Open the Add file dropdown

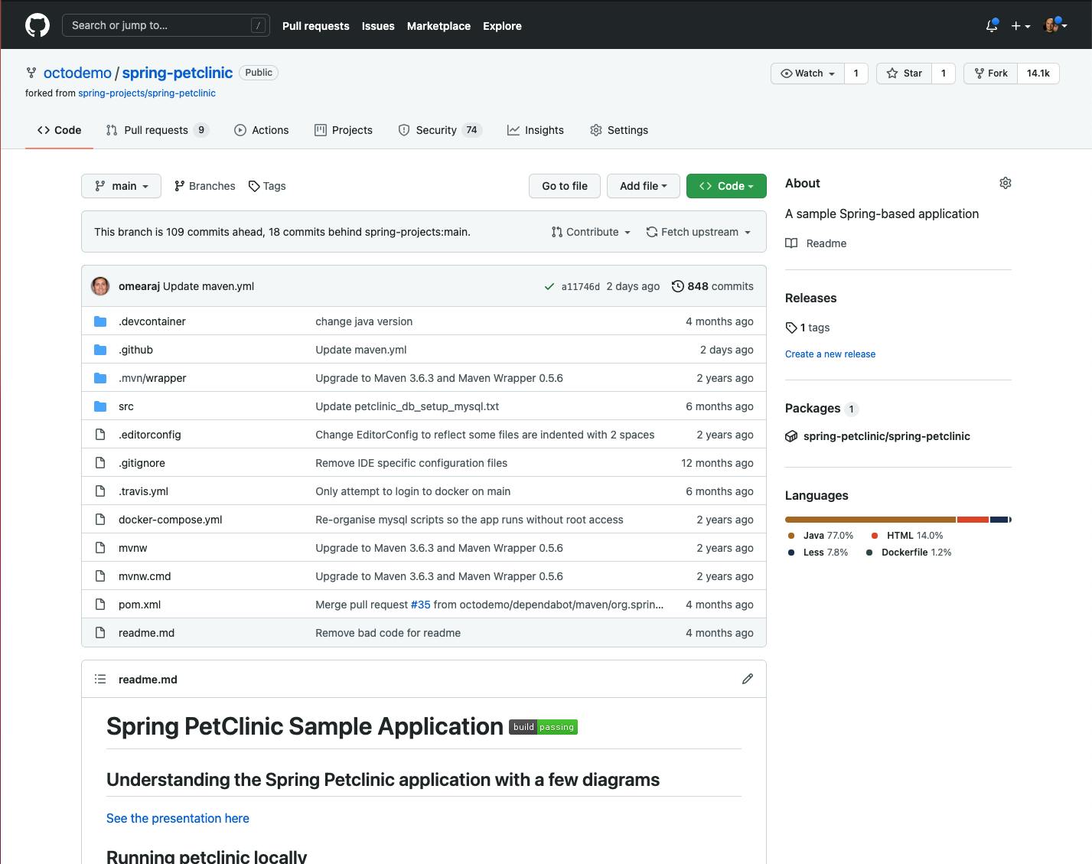(x=643, y=185)
